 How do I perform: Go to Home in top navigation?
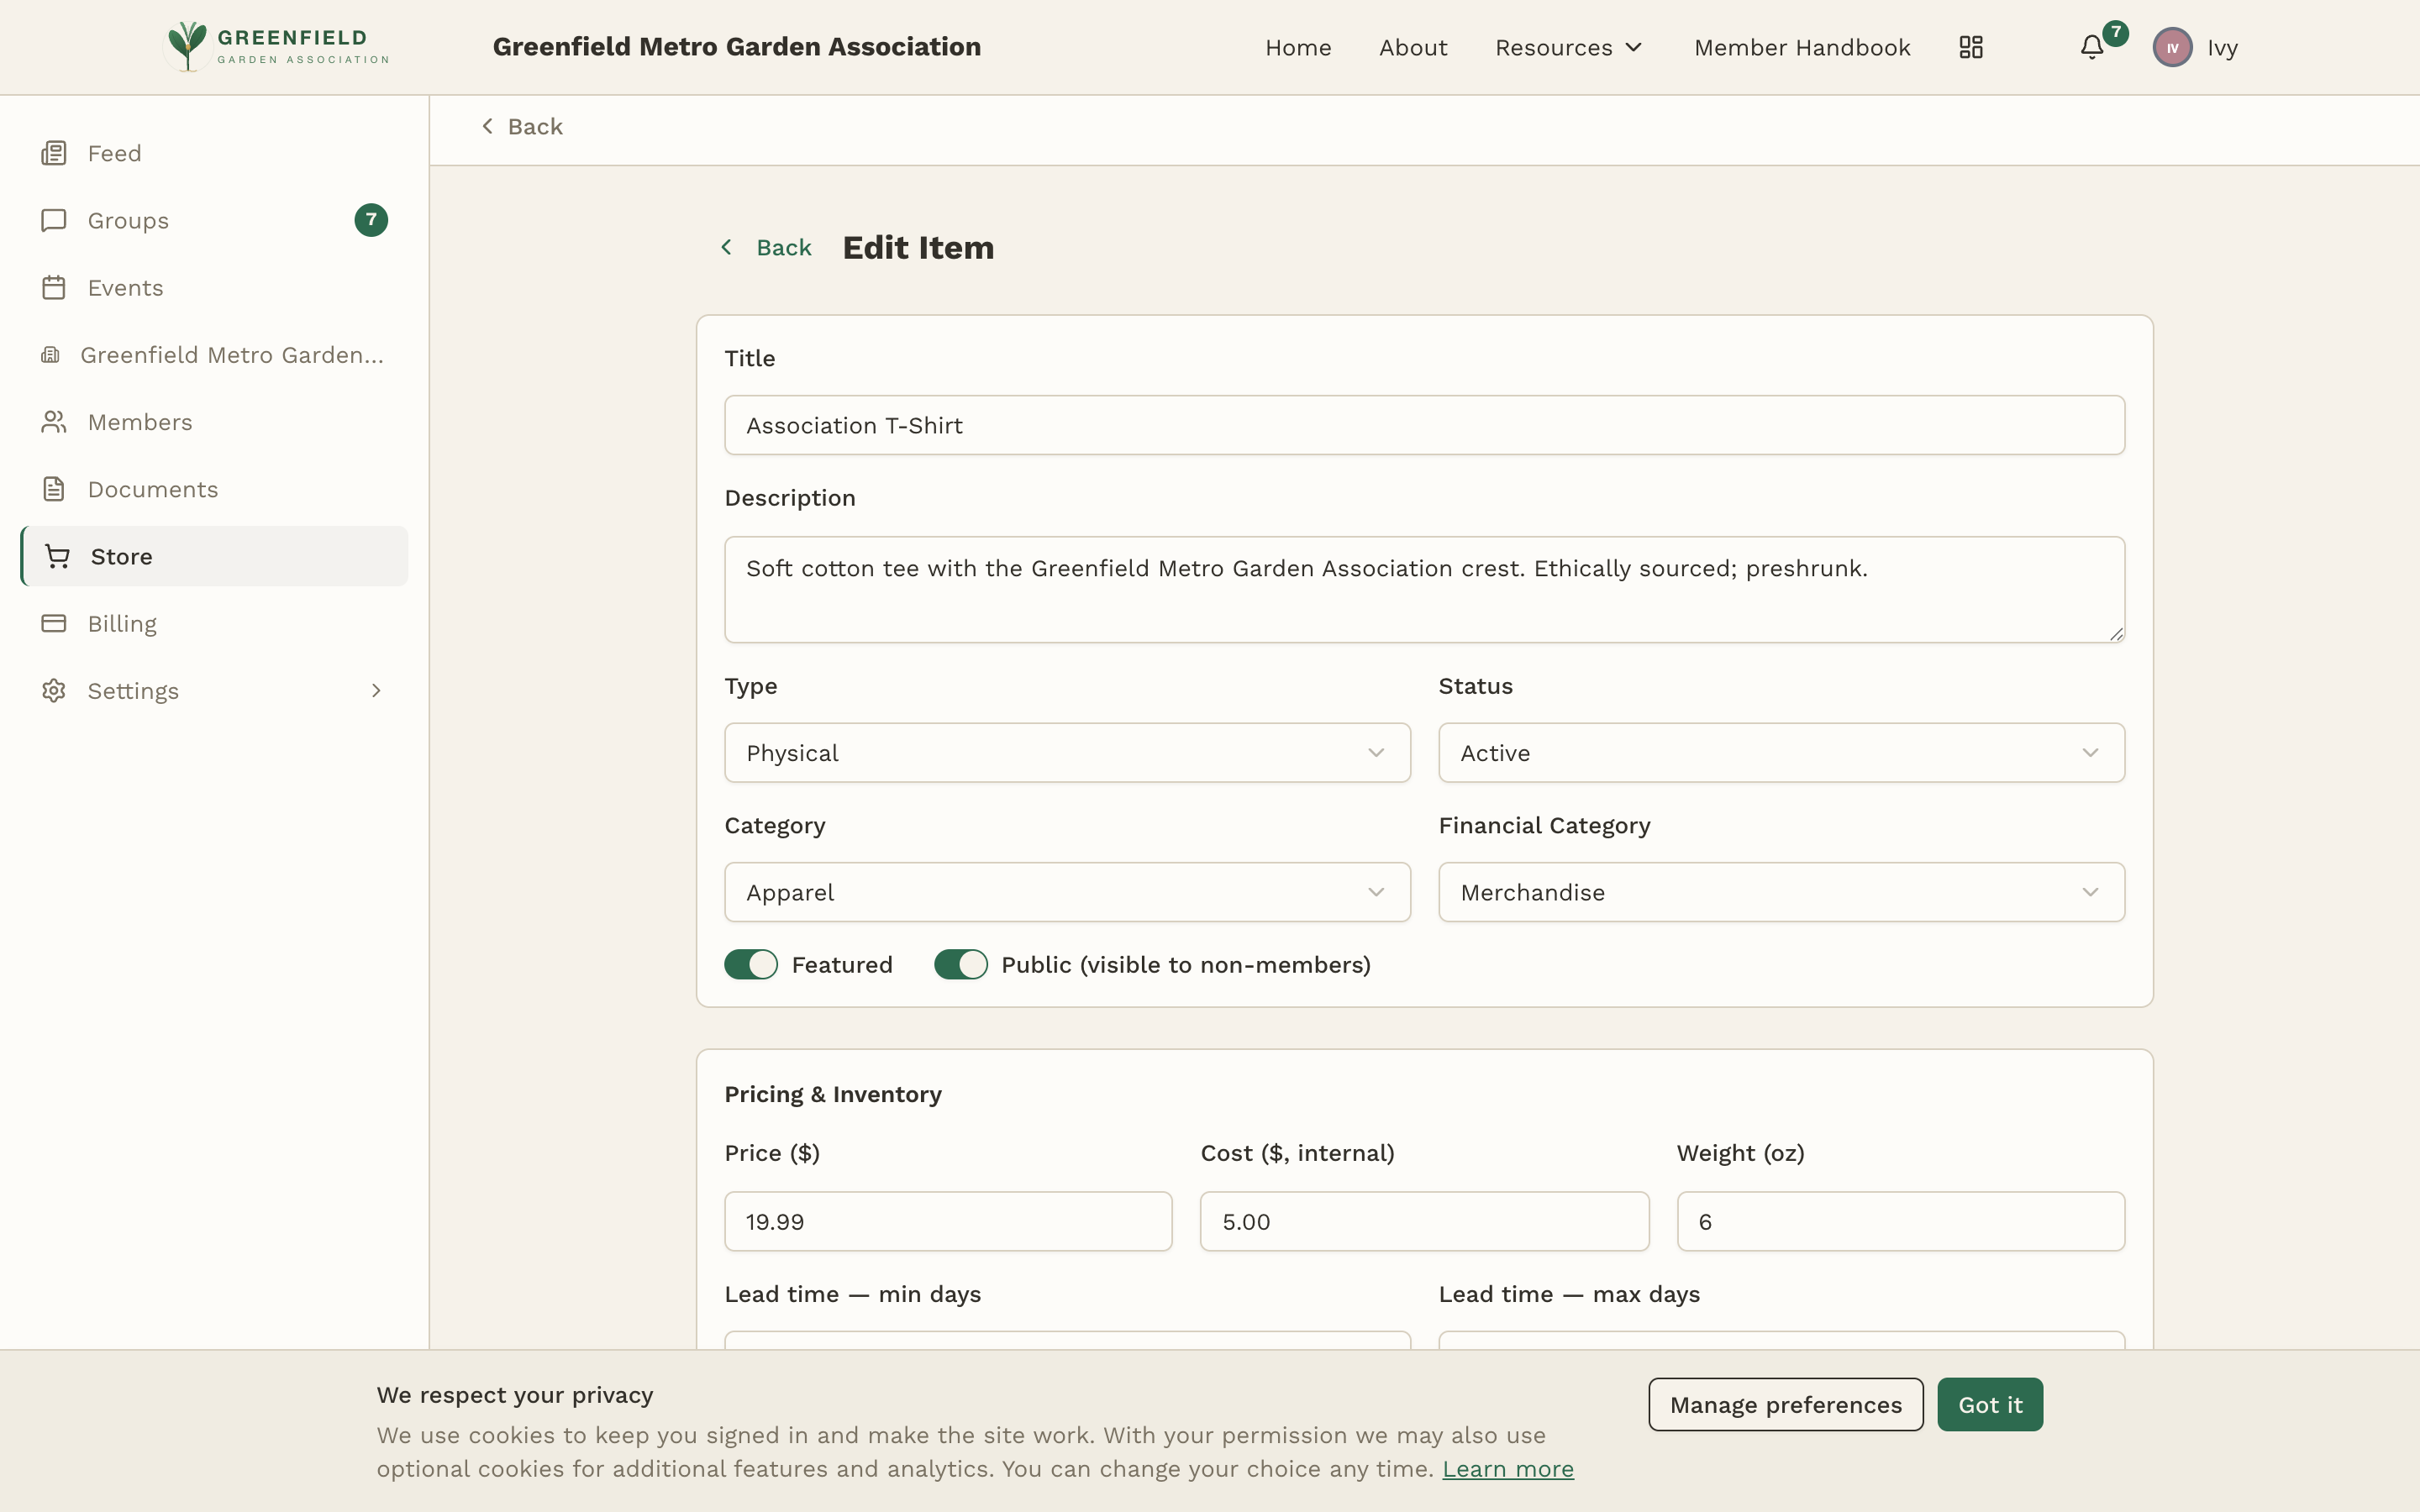coord(1297,47)
